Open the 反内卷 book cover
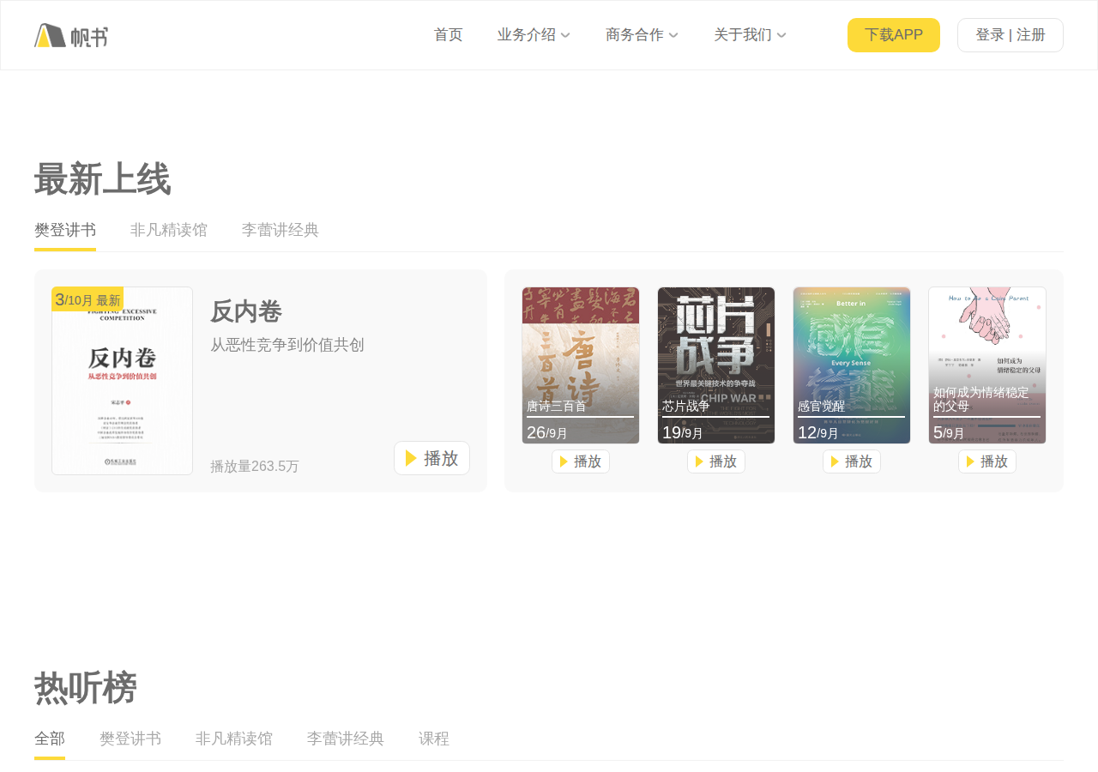1098x772 pixels. point(122,381)
